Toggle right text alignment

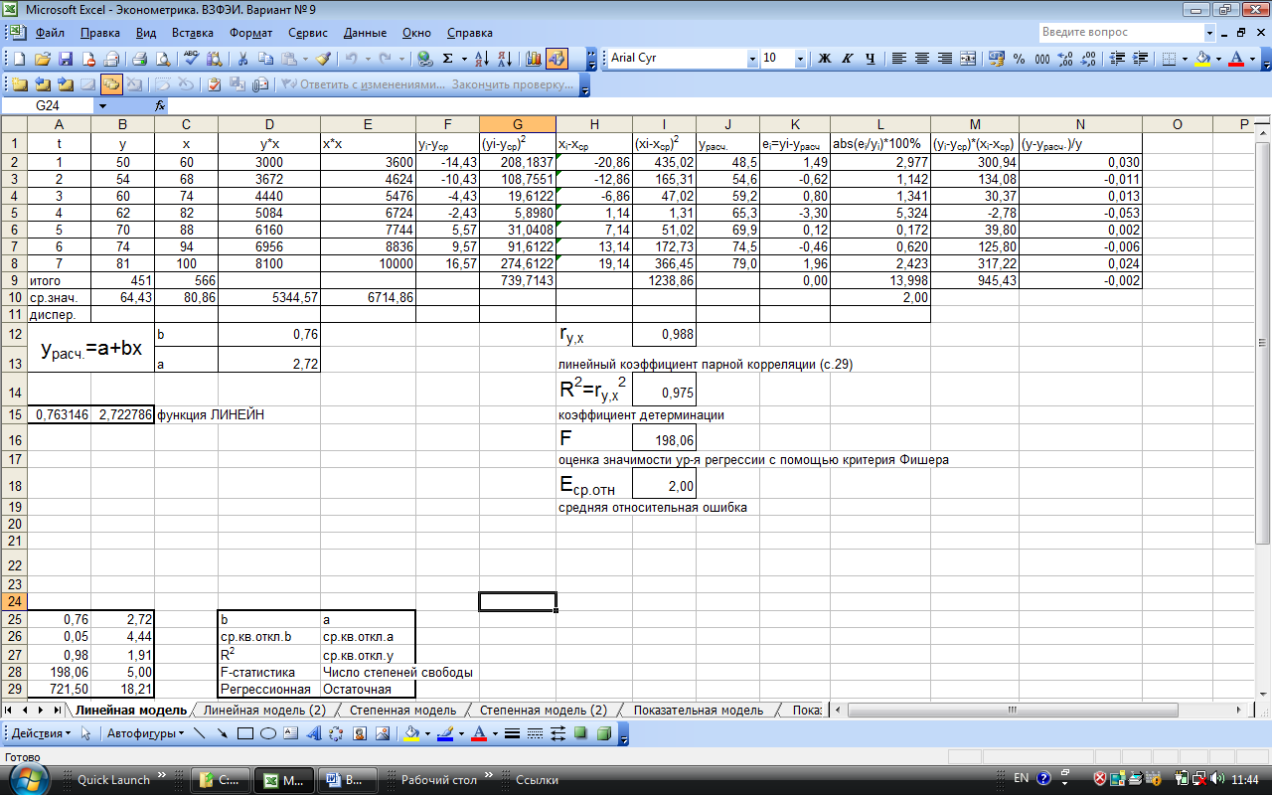pyautogui.click(x=945, y=59)
